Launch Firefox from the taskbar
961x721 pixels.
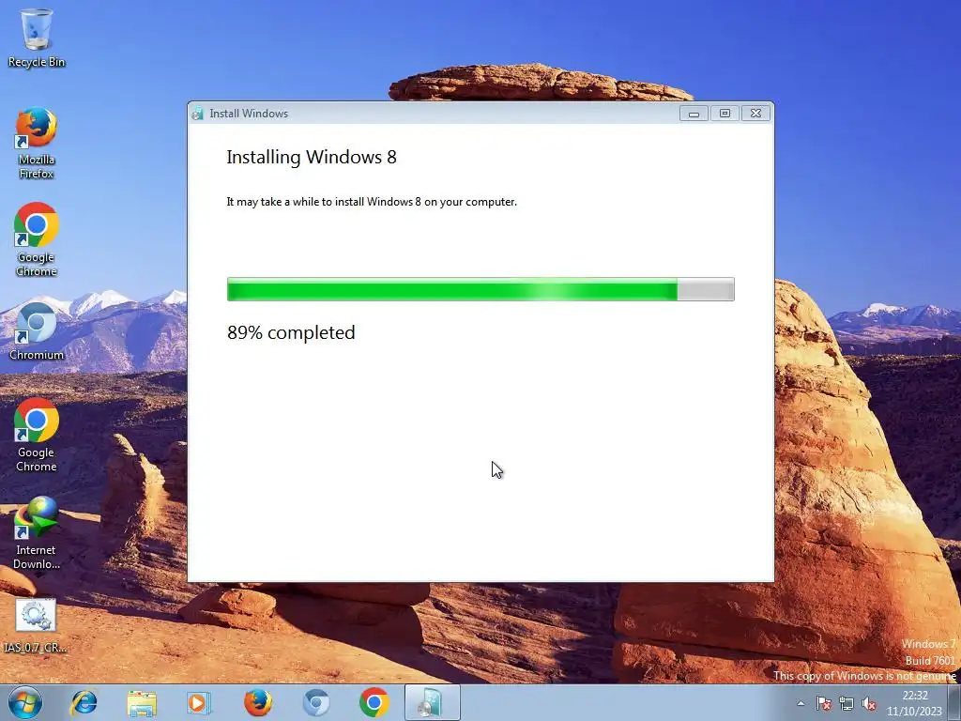[258, 702]
